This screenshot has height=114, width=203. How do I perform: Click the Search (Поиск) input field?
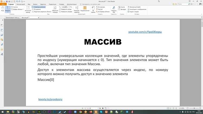[183, 4]
